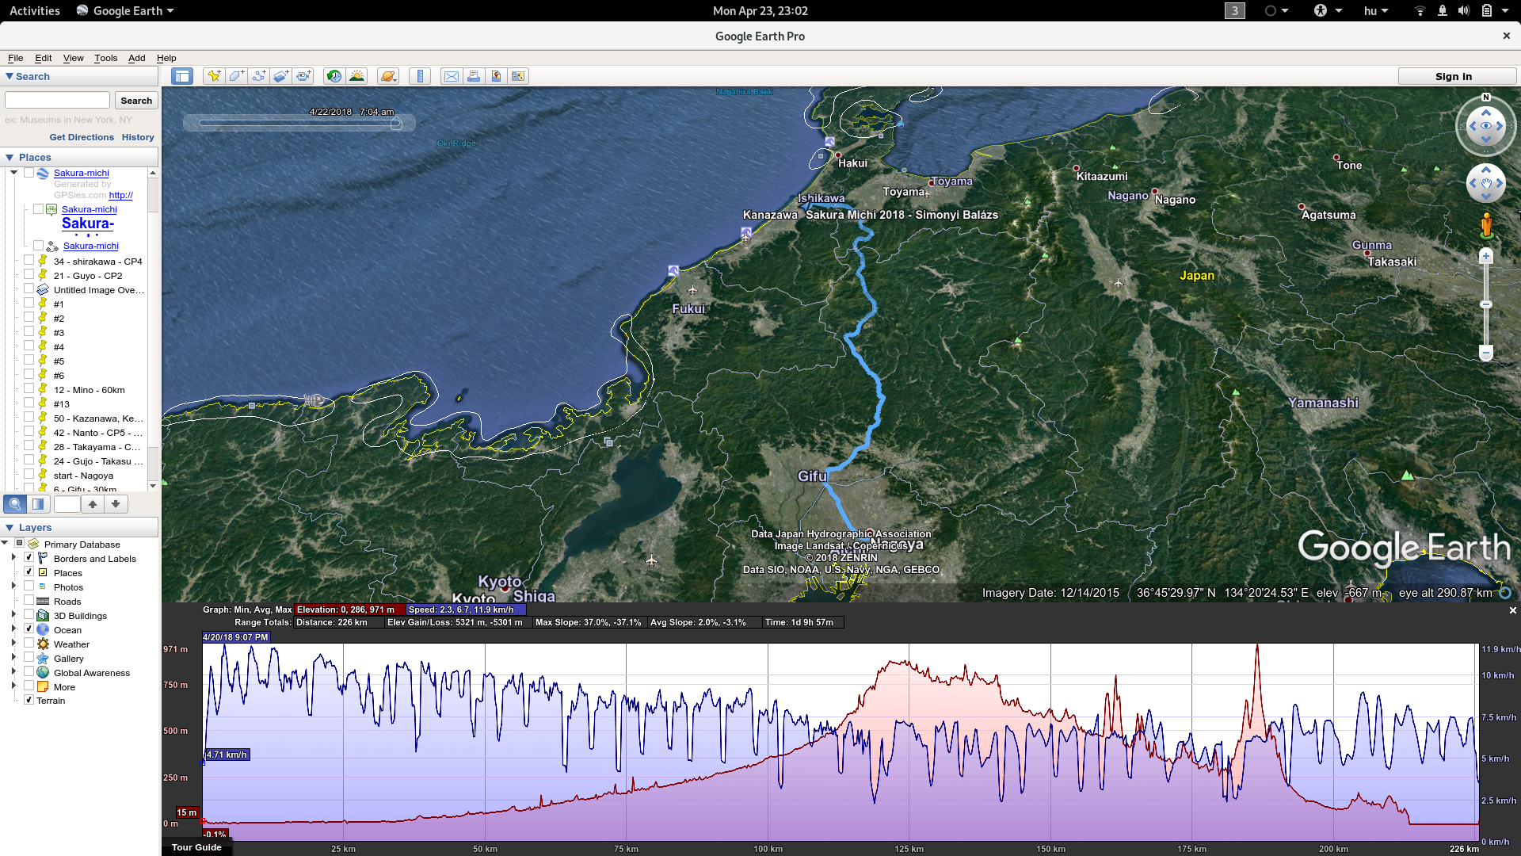Click the Search button
Screen dimensions: 1521x856
(136, 101)
